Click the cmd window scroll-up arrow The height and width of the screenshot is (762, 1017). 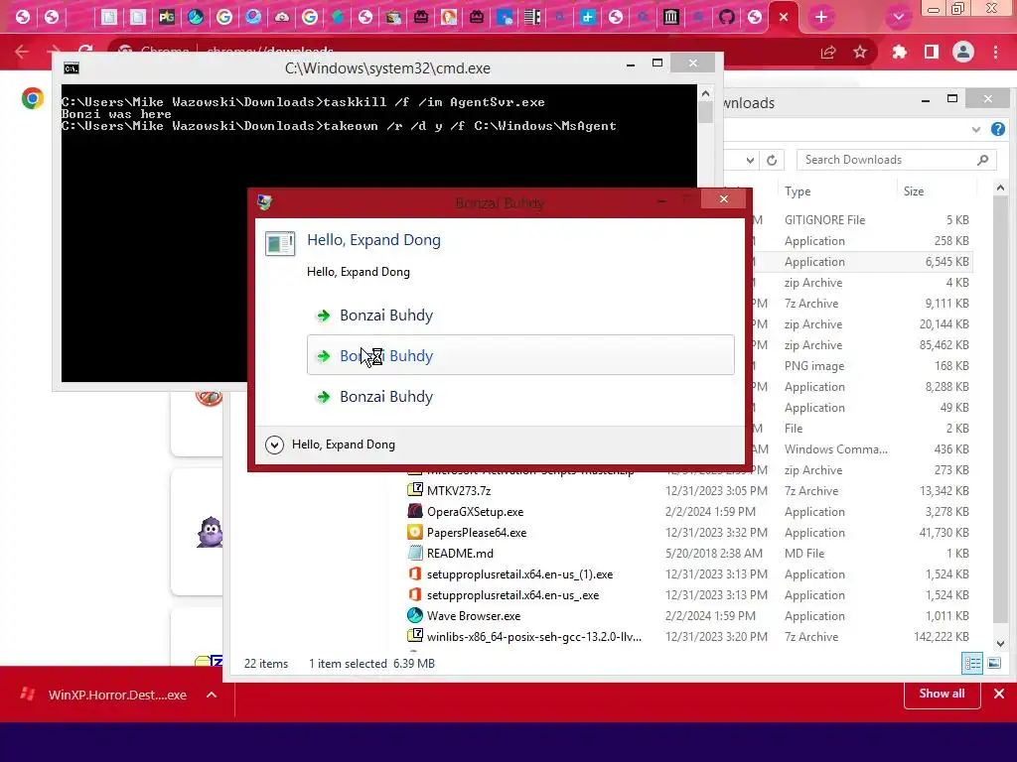click(x=706, y=94)
